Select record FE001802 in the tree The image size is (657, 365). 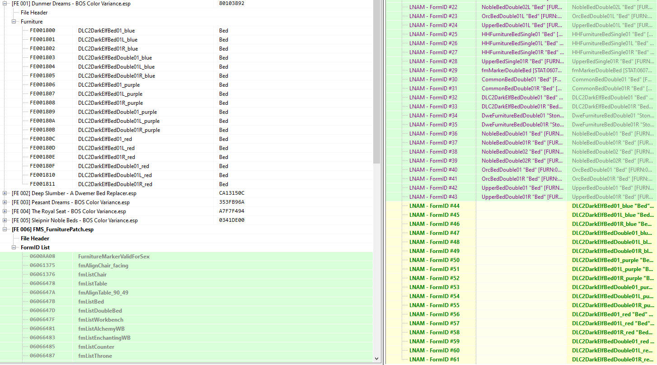tap(187, 49)
